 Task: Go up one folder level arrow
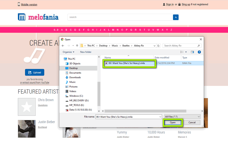(x=77, y=46)
